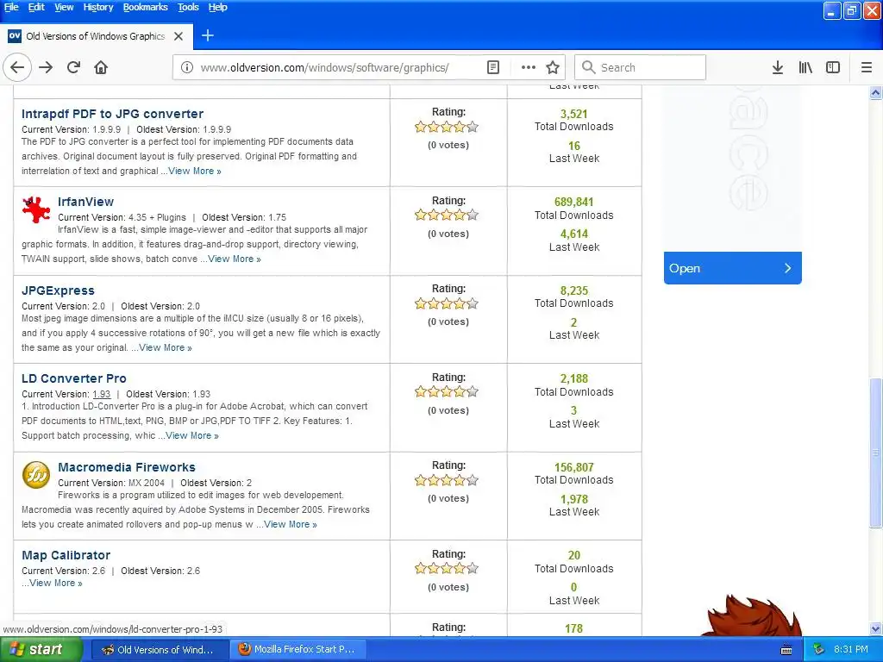883x662 pixels.
Task: Go back with the browser Back arrow
Action: 17,67
